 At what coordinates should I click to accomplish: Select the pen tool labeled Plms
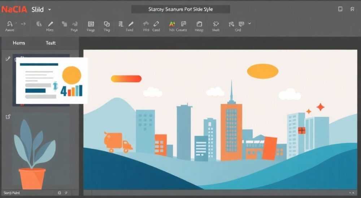tap(51, 24)
